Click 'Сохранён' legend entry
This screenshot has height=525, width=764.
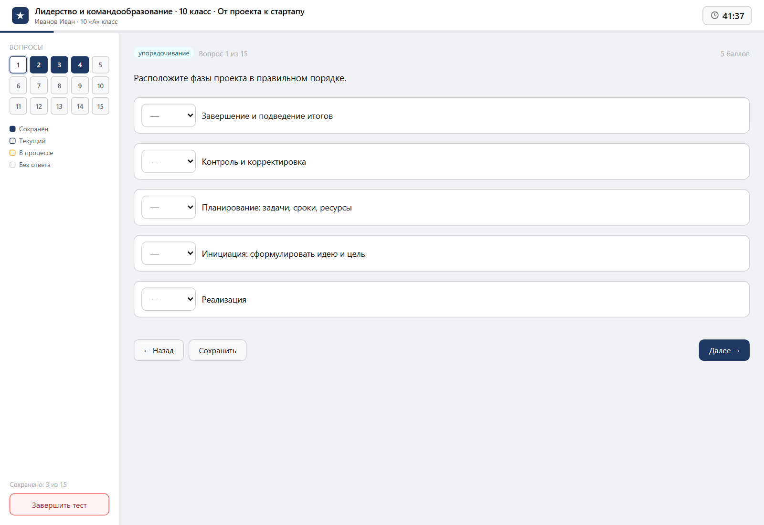click(29, 129)
